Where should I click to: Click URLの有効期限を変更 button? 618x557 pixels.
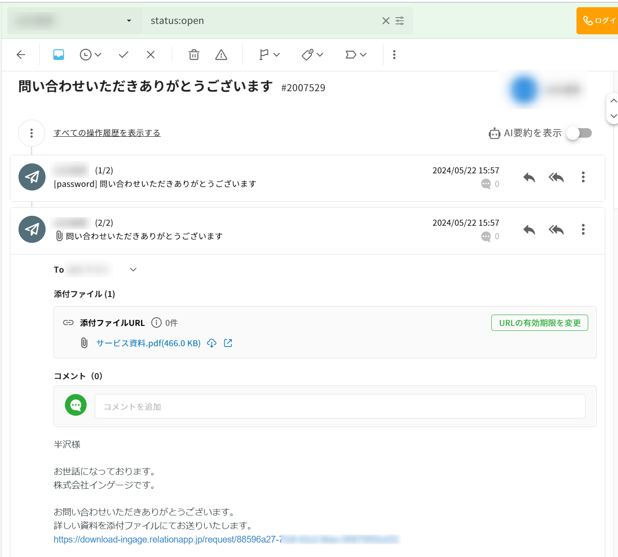click(540, 323)
